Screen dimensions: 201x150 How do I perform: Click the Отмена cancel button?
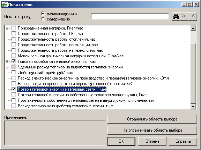point(152,141)
